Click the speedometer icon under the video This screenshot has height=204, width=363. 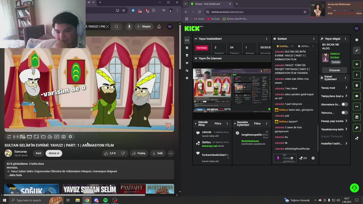(x=50, y=137)
